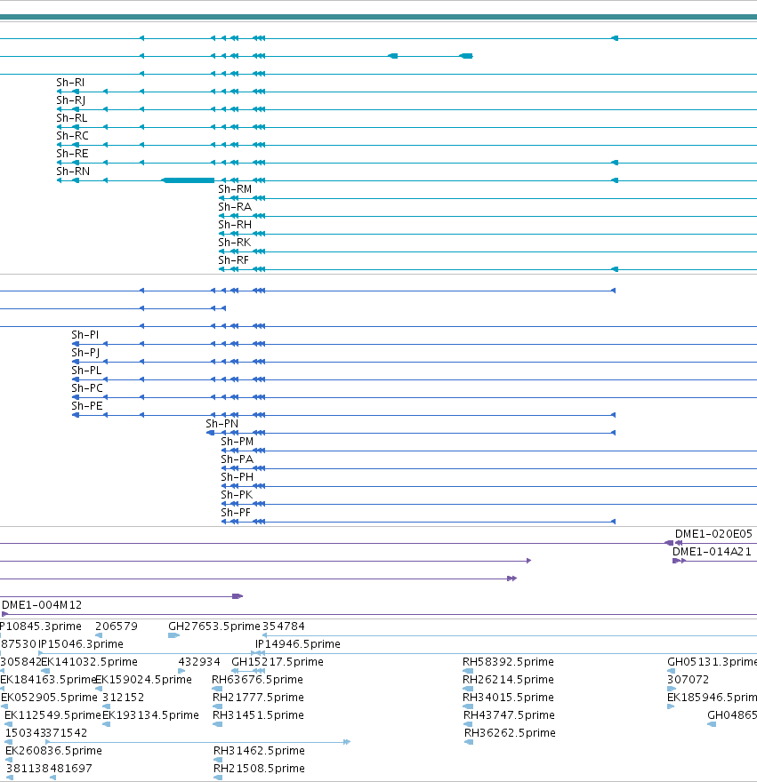Screen dimensions: 757x782
Task: Click the Sh-RL transcript label
Action: (x=72, y=118)
